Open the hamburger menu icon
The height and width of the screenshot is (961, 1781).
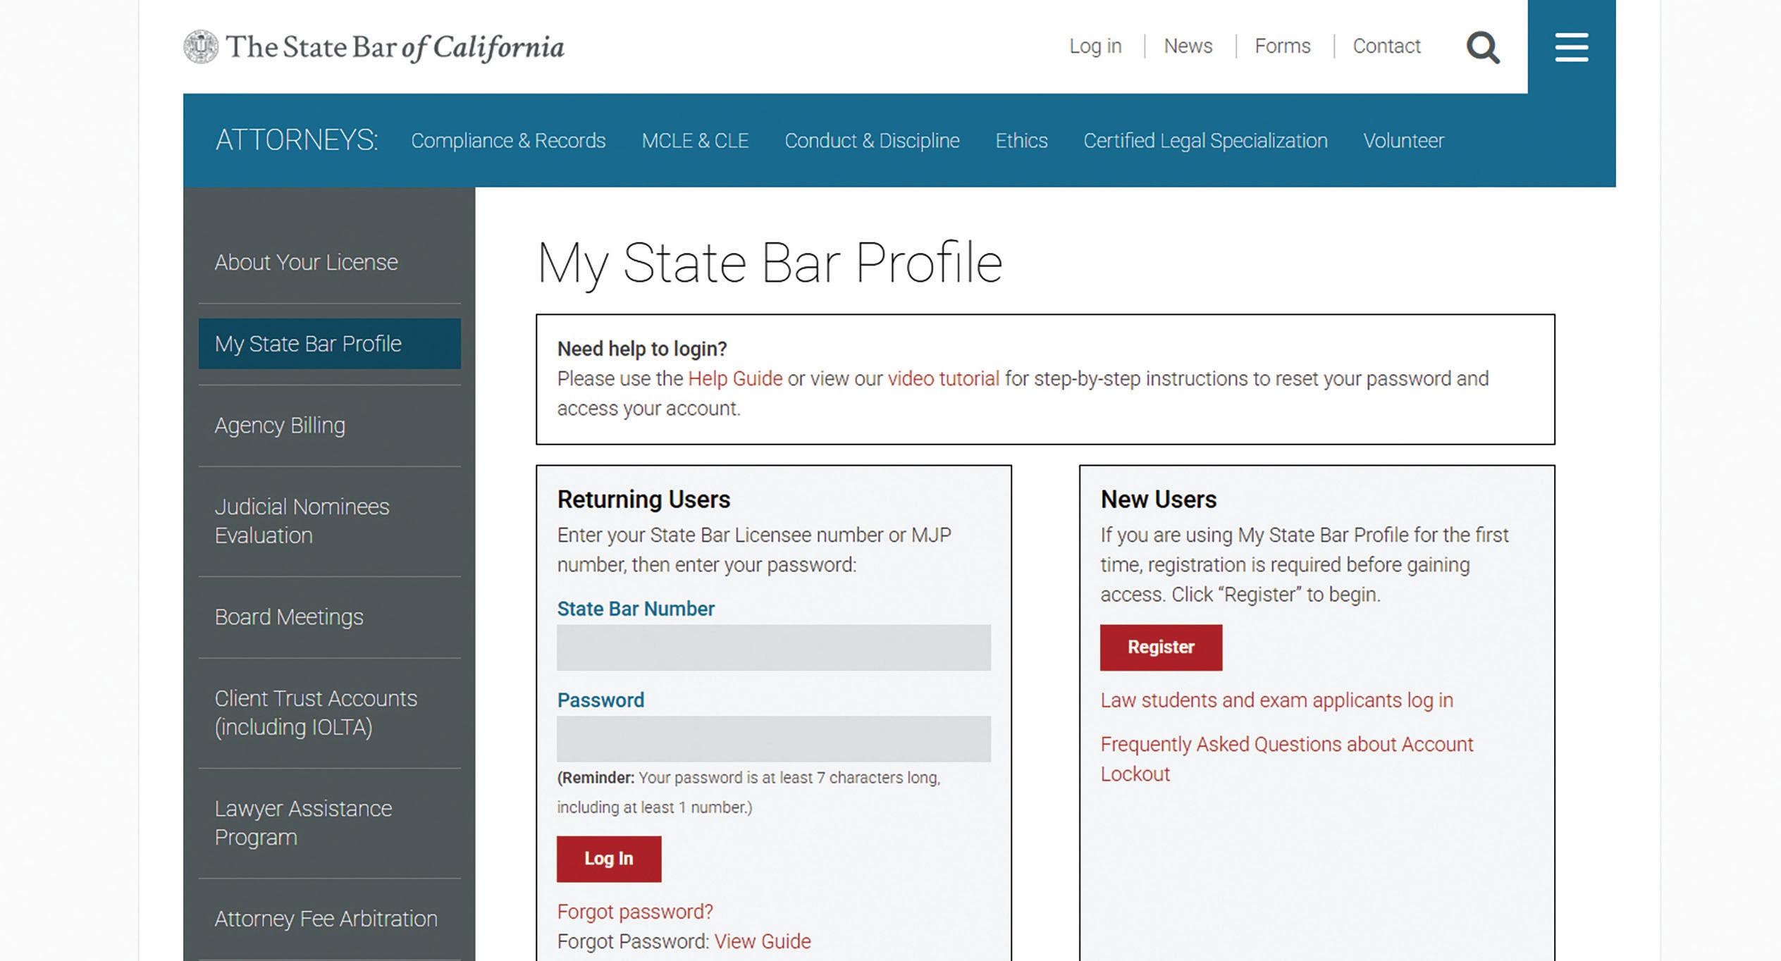1571,47
